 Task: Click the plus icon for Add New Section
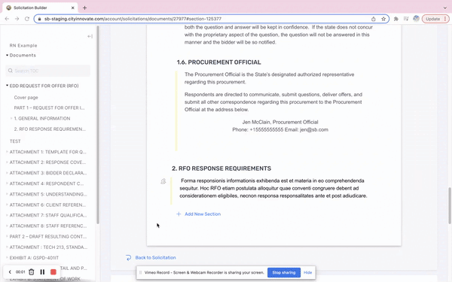click(179, 214)
